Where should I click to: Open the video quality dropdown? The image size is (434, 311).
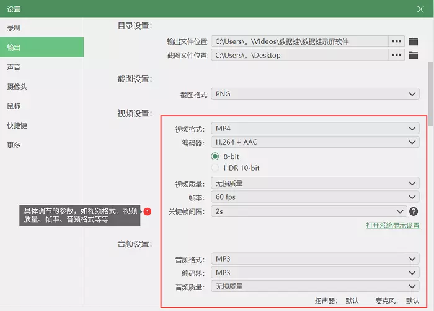[x=315, y=183]
